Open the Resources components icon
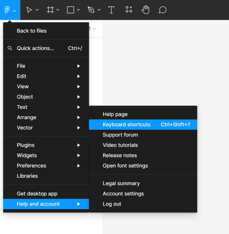Image resolution: width=229 pixels, height=234 pixels. (x=129, y=9)
